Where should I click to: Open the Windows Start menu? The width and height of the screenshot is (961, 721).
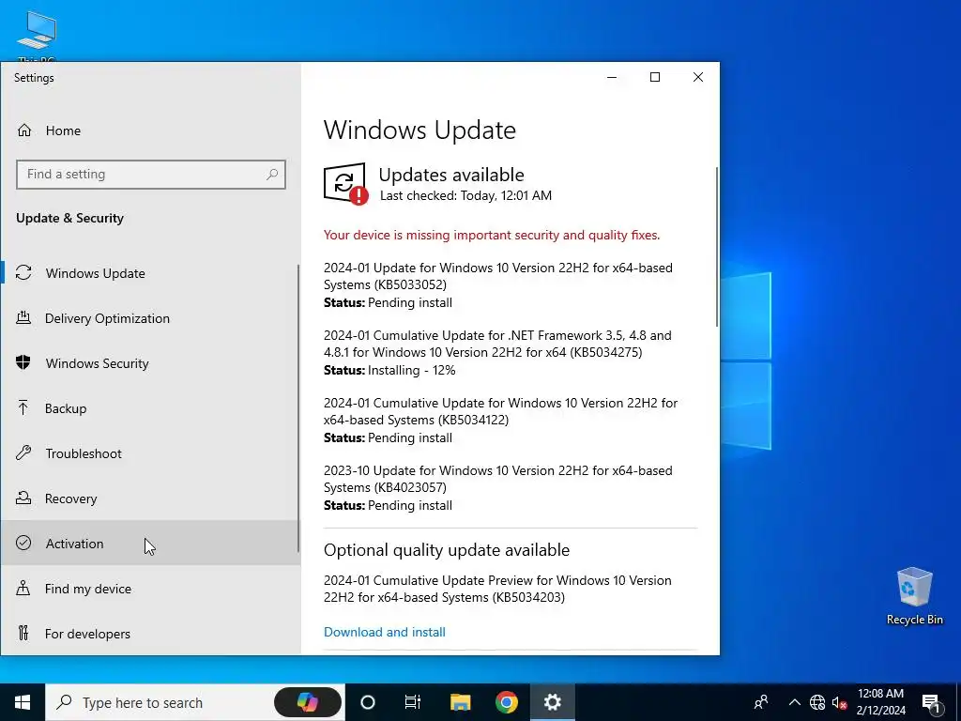pyautogui.click(x=23, y=702)
